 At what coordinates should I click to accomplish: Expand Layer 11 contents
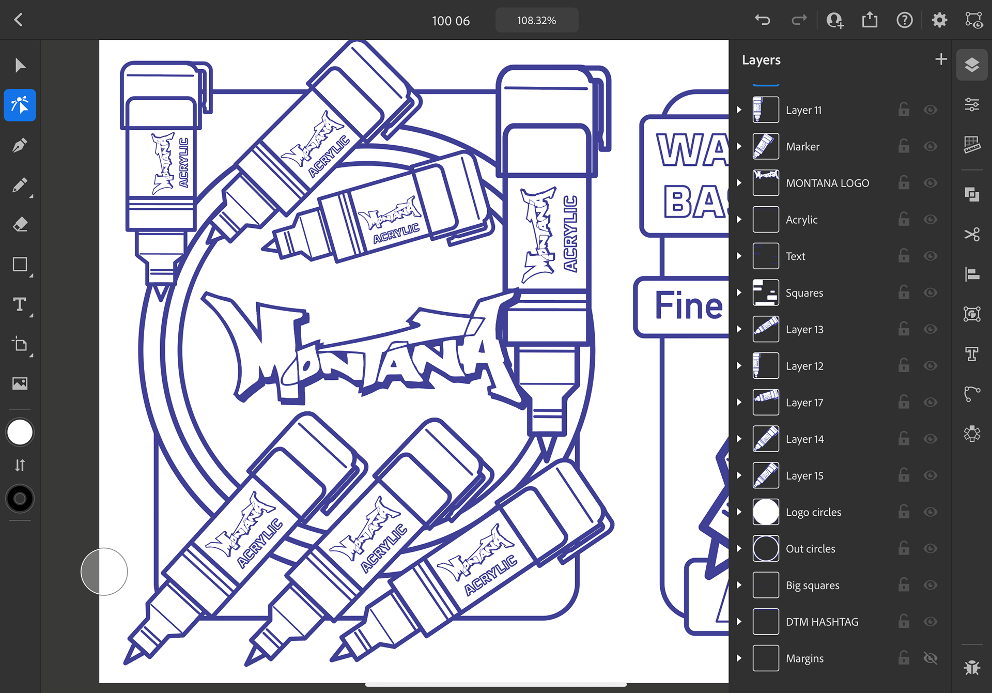(x=739, y=110)
